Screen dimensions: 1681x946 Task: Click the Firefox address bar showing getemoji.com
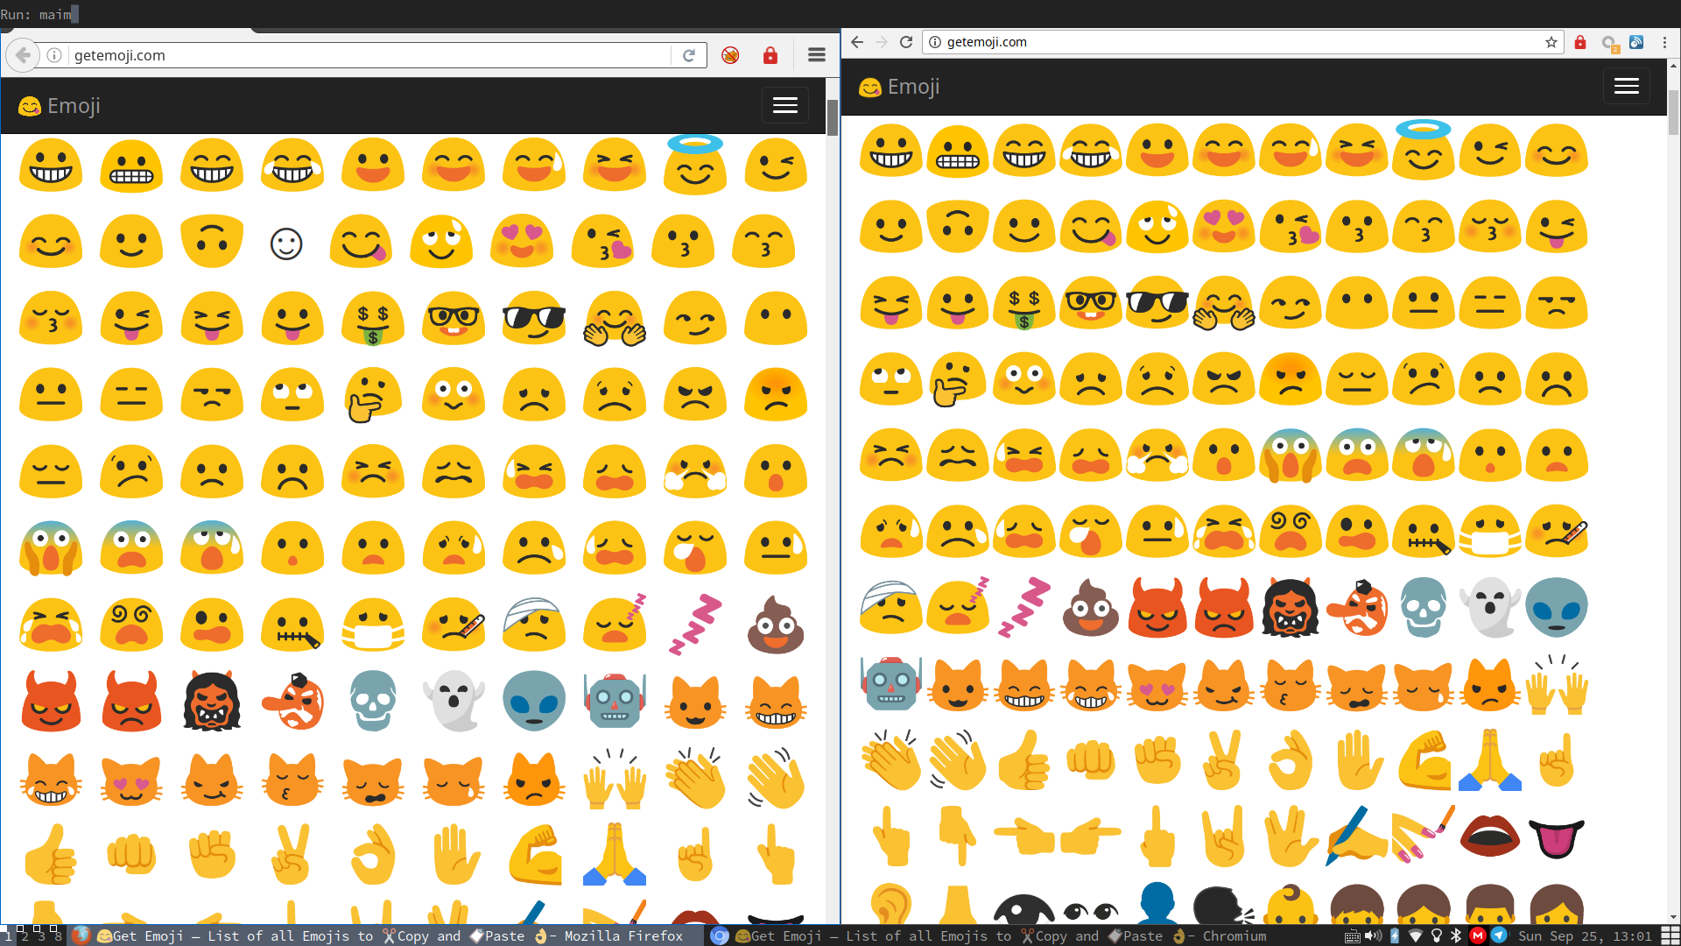368,55
